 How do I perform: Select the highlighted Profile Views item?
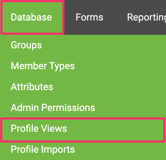[83, 130]
